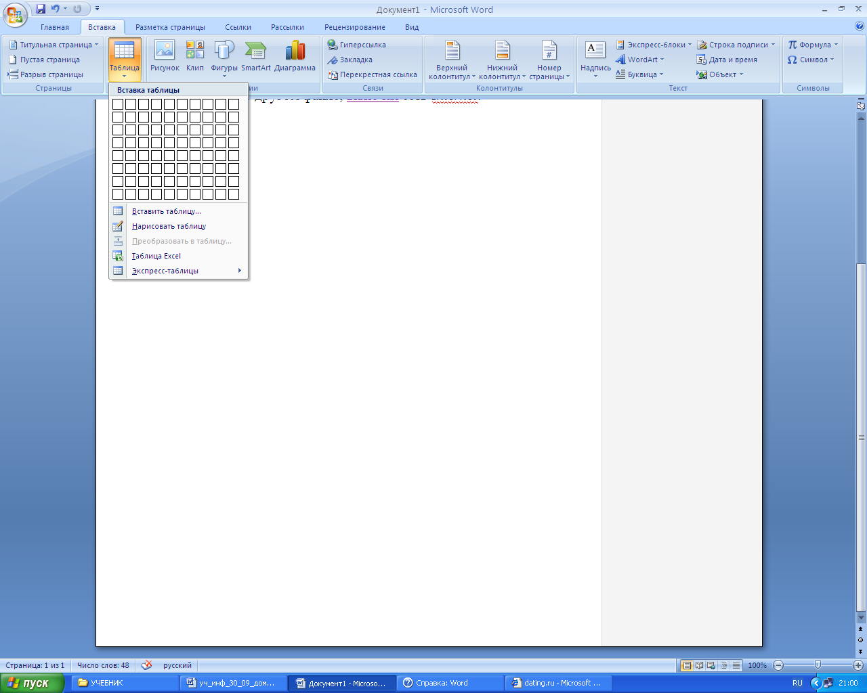This screenshot has height=693, width=867.
Task: Insert Перекрестная ссылка cross-reference
Action: click(x=373, y=74)
